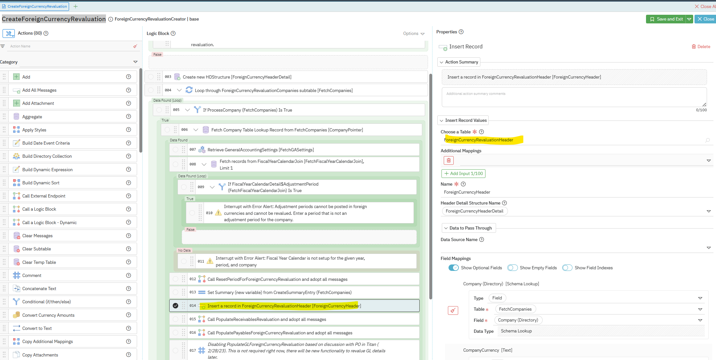
Task: Select the Concatenate Text action
Action: (68, 289)
